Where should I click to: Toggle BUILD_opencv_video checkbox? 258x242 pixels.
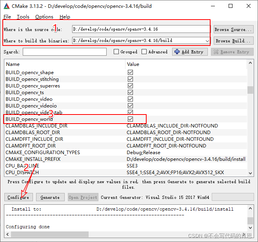(130, 99)
